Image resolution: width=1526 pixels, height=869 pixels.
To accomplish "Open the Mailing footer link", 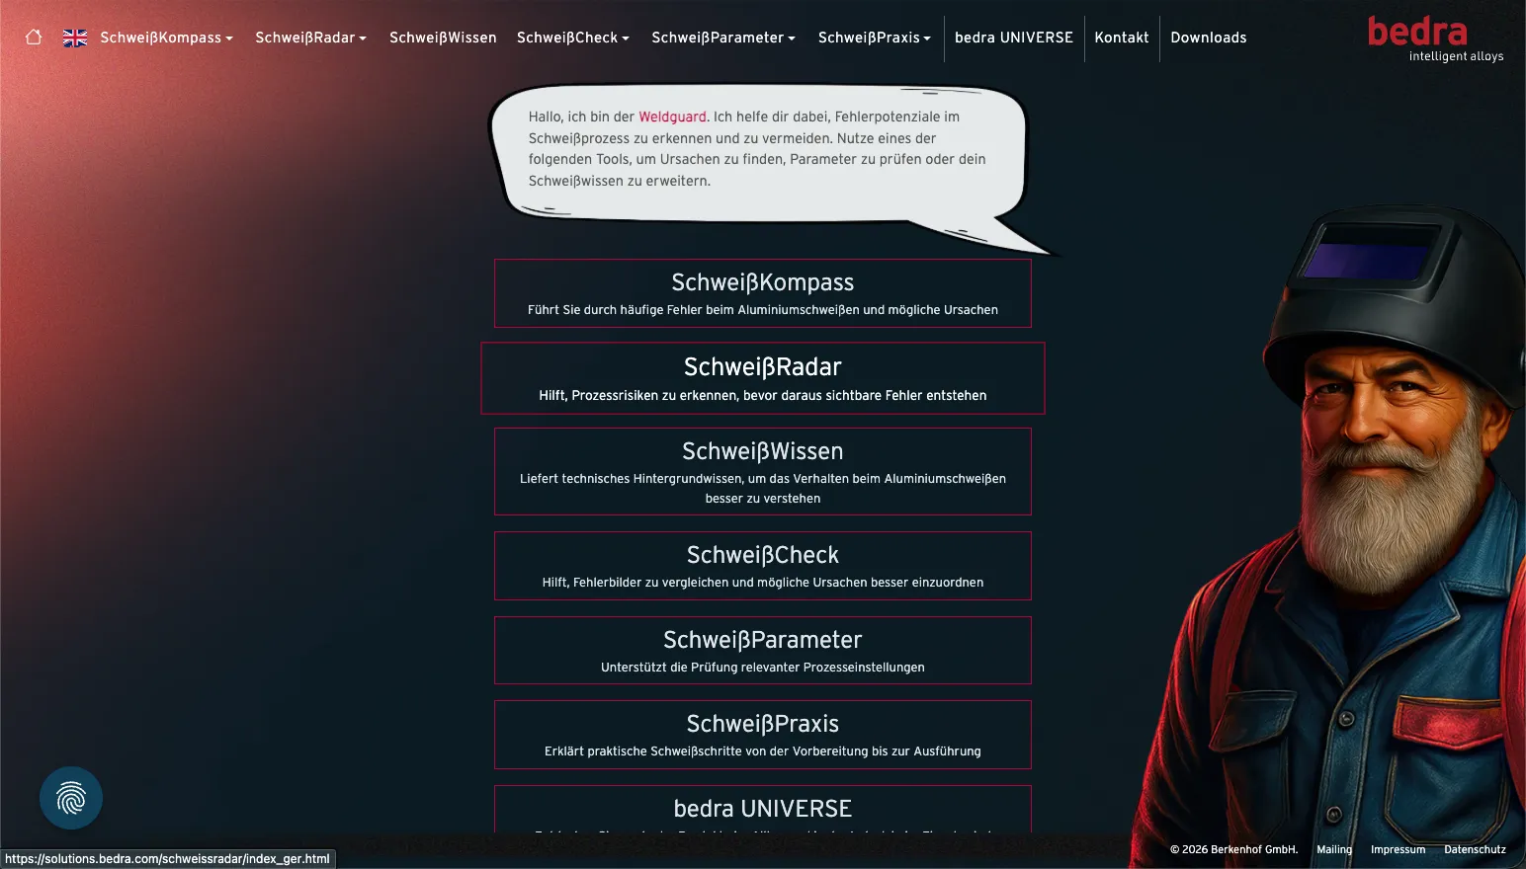I will tap(1334, 849).
